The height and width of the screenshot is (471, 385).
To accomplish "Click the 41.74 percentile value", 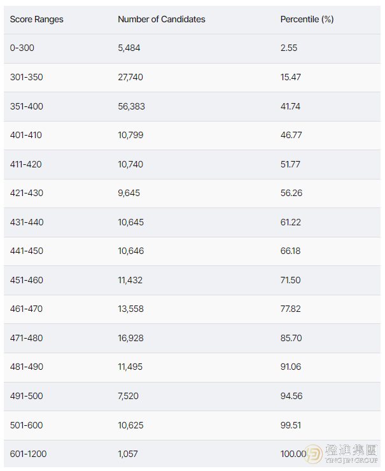I will (x=290, y=106).
